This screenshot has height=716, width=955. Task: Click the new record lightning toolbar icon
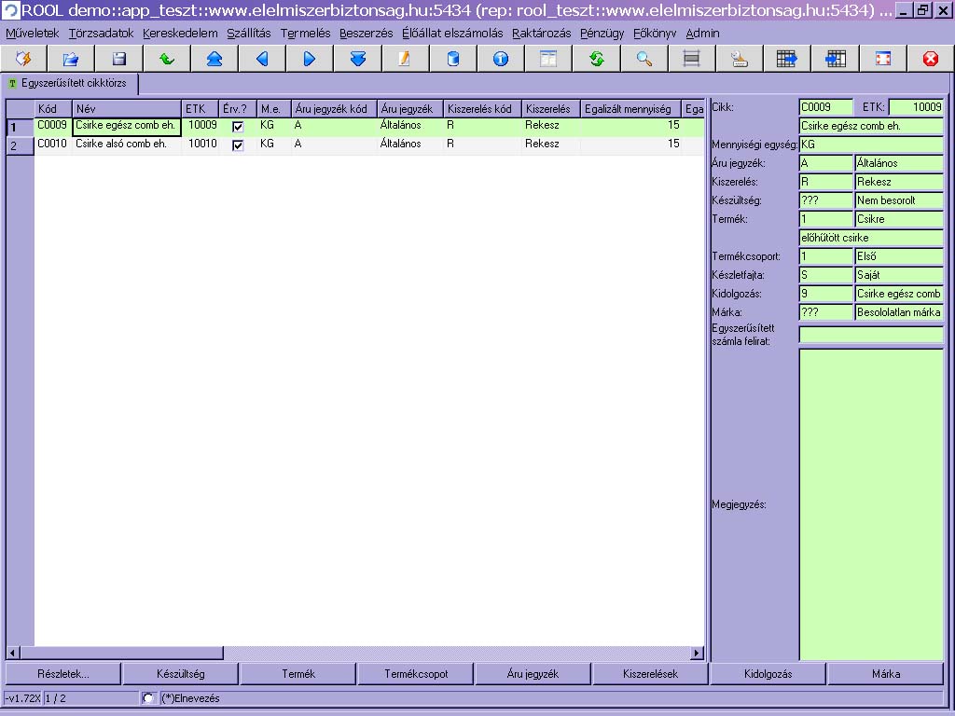pos(23,59)
